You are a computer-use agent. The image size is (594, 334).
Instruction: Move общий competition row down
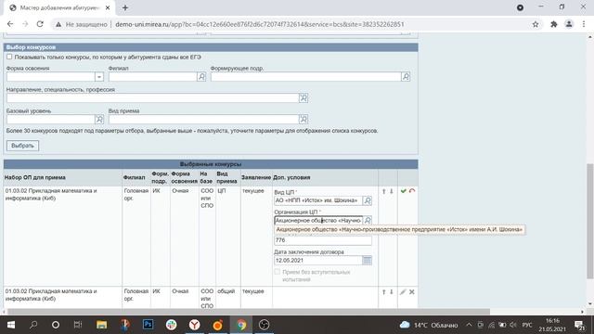pos(392,292)
